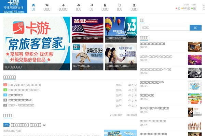Click comment count (6) in rank 2 row
The width and height of the screenshot is (205, 136).
click(x=119, y=90)
